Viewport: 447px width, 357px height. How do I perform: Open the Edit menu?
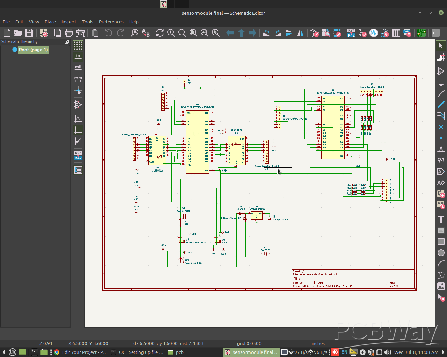(19, 22)
